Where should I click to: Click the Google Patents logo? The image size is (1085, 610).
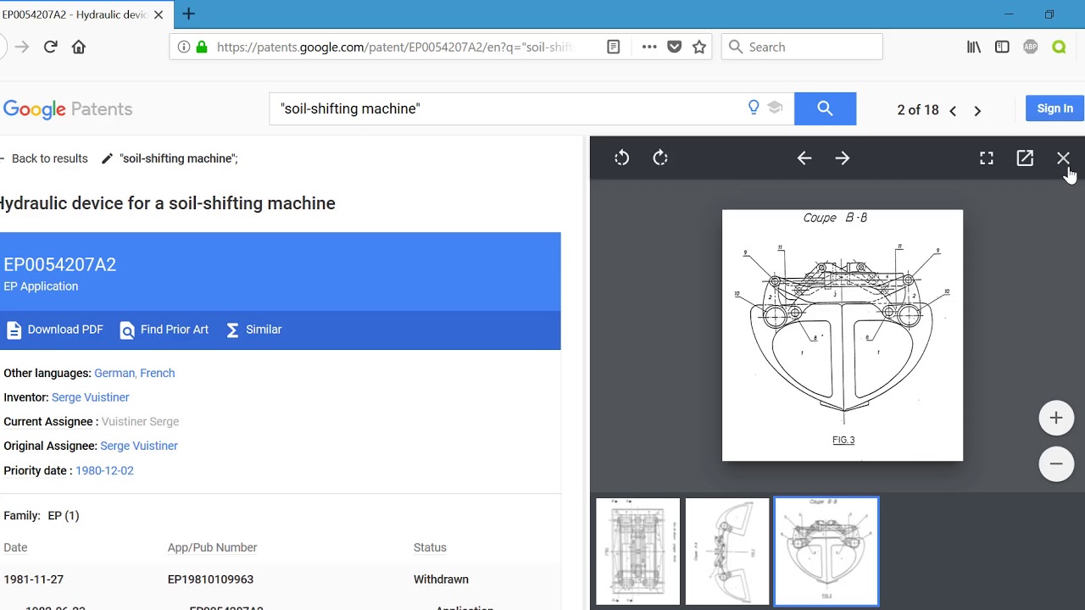(x=67, y=108)
